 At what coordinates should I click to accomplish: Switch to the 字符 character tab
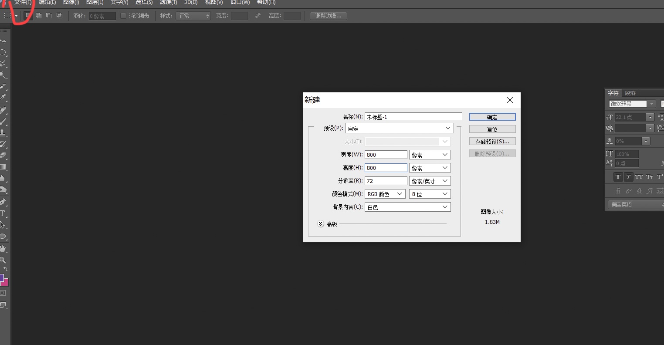[613, 93]
